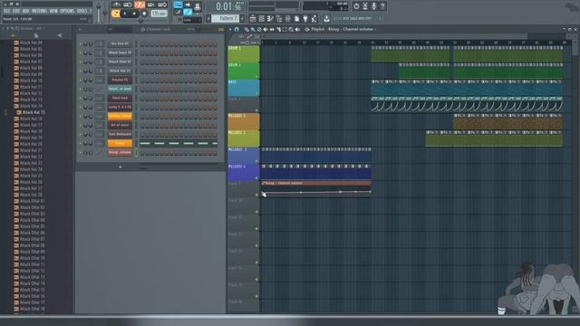Open the ADD menu
This screenshot has width=580, height=326.
(26, 12)
